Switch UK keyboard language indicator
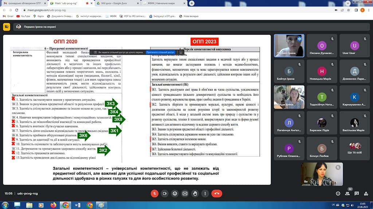373x209 pixels. point(333,205)
